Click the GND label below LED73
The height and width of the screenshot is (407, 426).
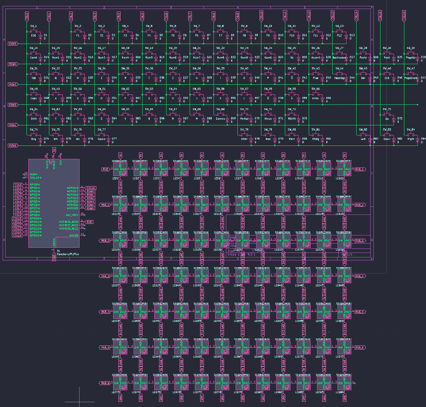point(120,398)
